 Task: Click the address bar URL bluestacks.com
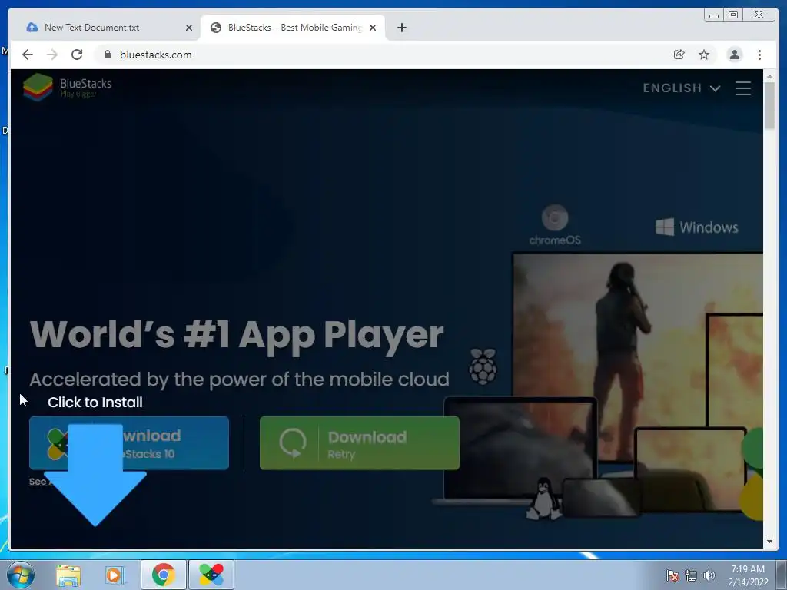155,55
